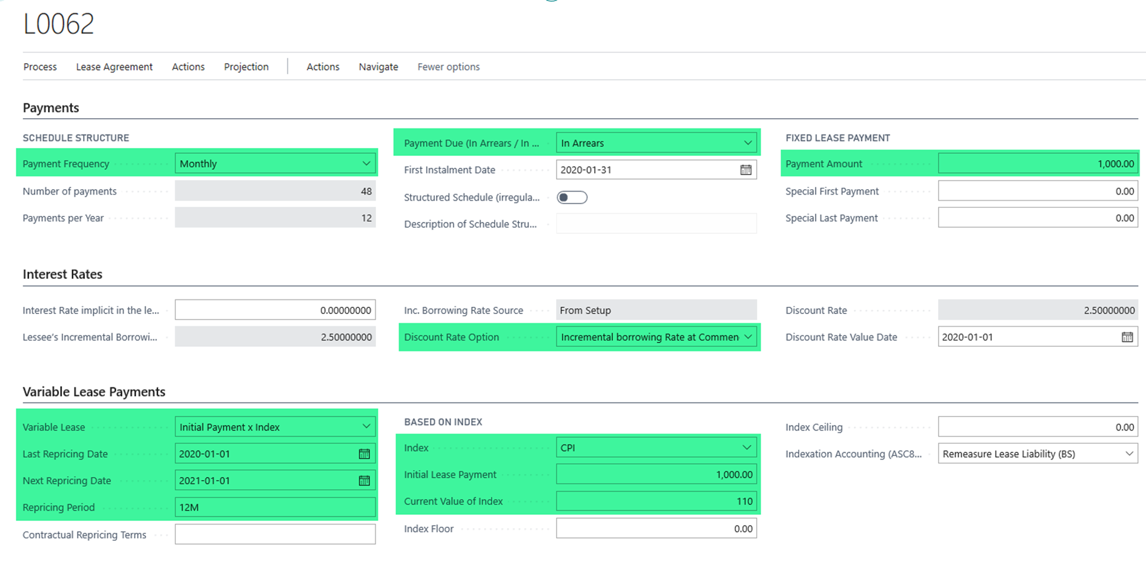Click the Current Value of Index field

coord(656,501)
